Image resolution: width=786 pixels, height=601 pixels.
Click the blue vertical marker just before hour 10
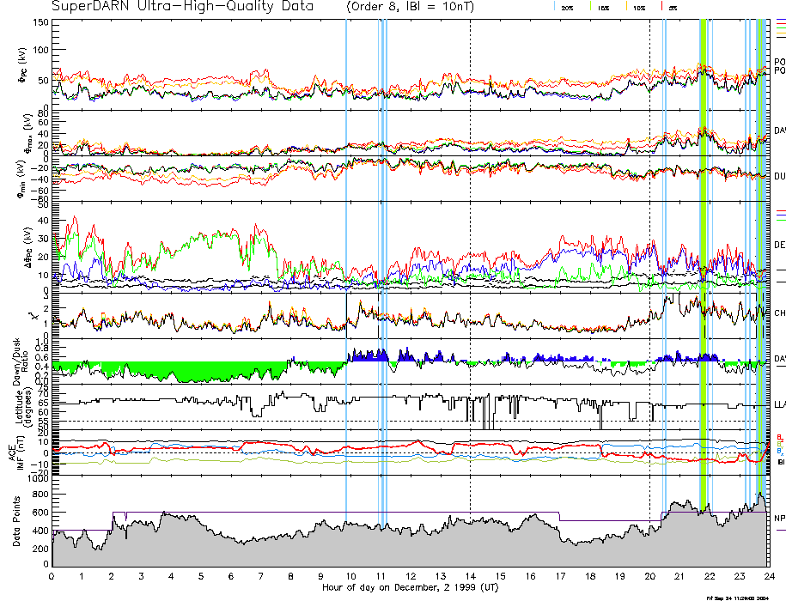tap(346, 258)
